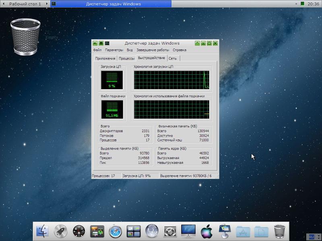The width and height of the screenshot is (322, 241).
Task: Launch Safari compass from the dock
Action: [115, 232]
